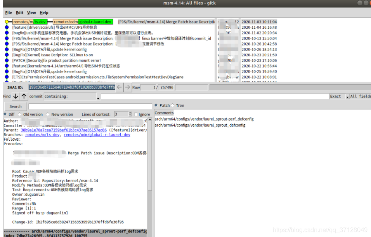Viewport: 371px width, 237px height.
Task: Click the yellow head commit node
Action: pyautogui.click(x=7, y=22)
